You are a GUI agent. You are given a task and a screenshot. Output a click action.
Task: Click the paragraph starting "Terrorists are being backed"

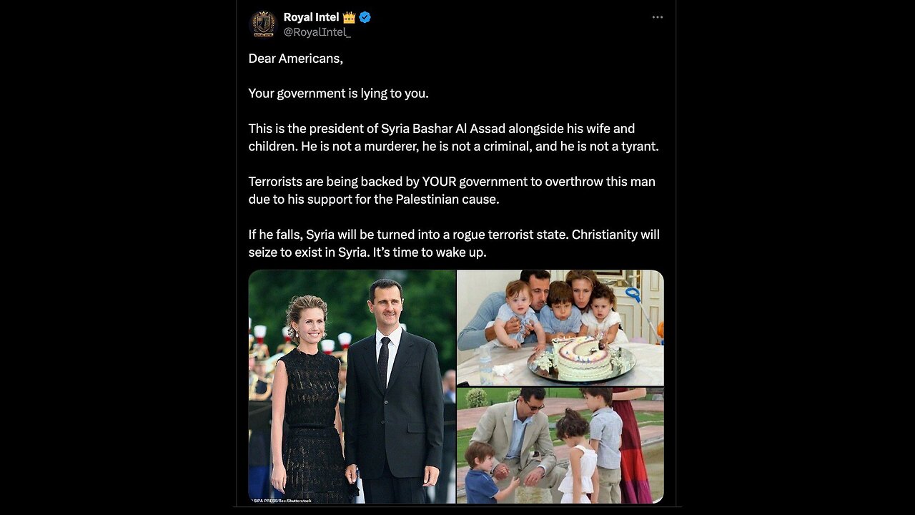(x=451, y=190)
